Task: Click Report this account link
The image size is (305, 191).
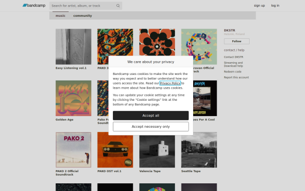Action: pyautogui.click(x=236, y=77)
